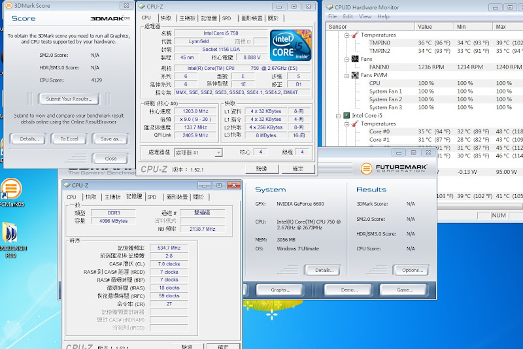Click the thermometer icon under Intel Core i5

(x=355, y=124)
